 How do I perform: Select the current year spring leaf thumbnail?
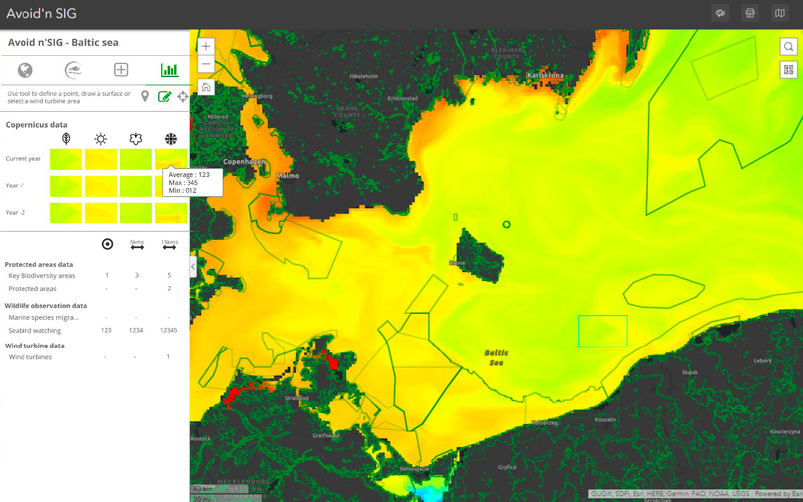pos(66,159)
